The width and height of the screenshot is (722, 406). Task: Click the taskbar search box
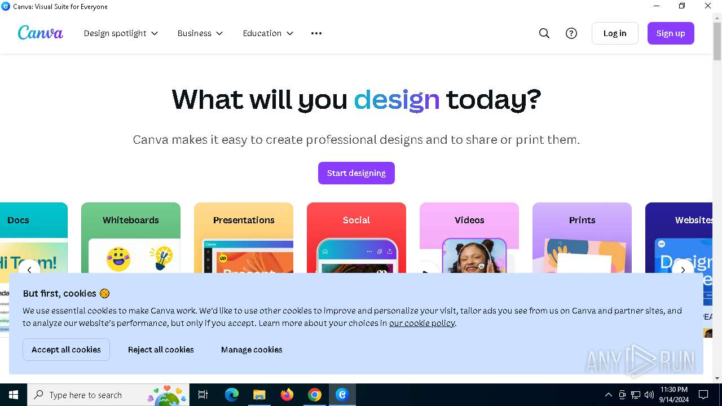tap(108, 395)
